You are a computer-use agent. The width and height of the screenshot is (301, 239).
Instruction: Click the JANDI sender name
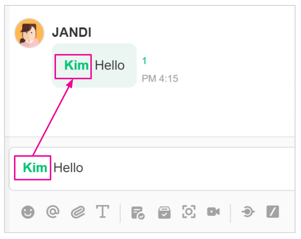pyautogui.click(x=71, y=33)
